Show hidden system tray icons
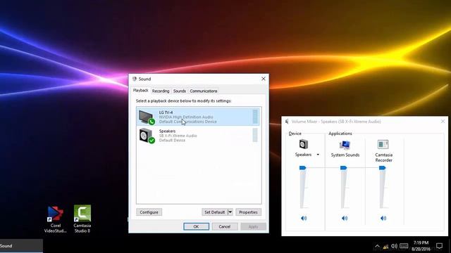This screenshot has height=253, width=451. pos(377,246)
